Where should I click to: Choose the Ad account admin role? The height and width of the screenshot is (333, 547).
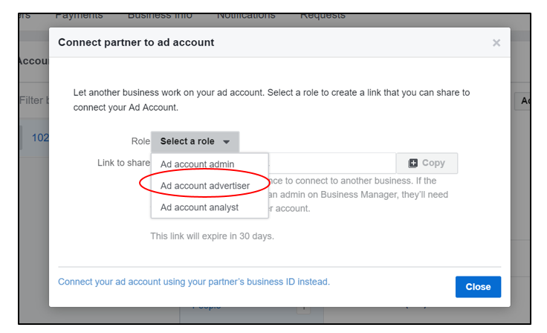click(198, 164)
